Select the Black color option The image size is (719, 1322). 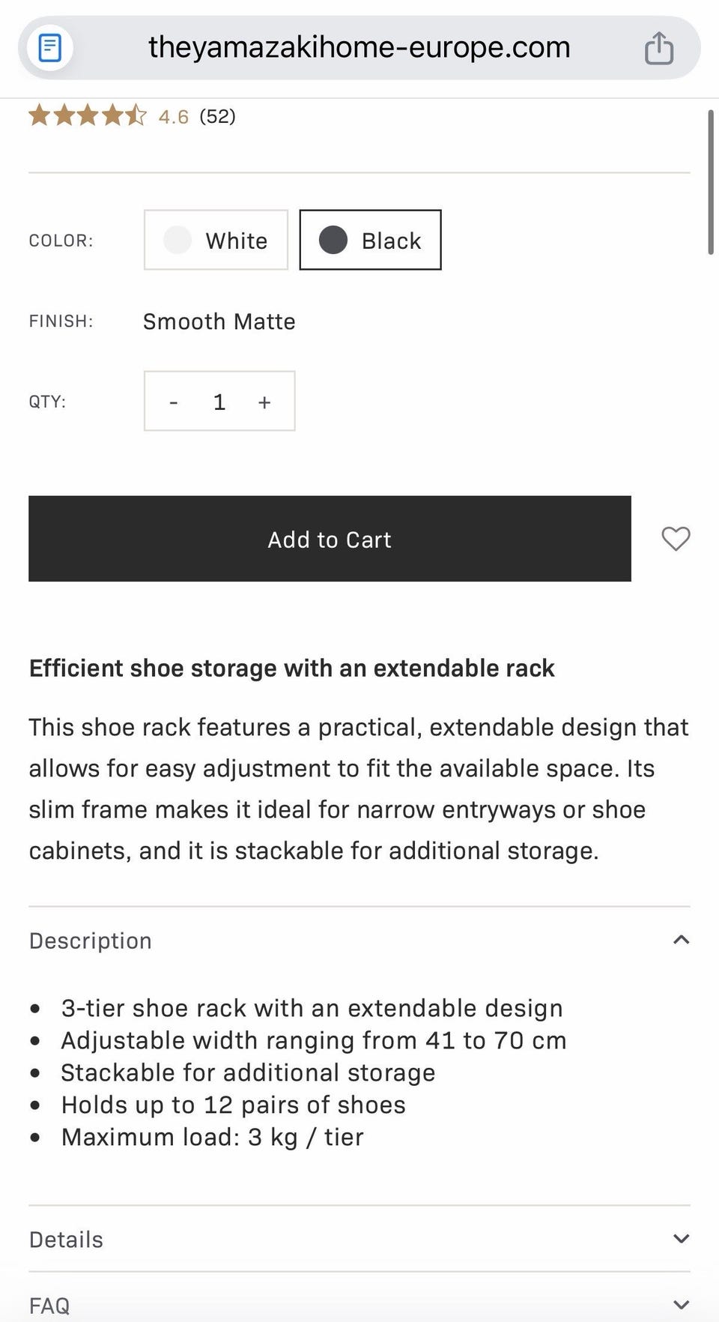pyautogui.click(x=370, y=241)
